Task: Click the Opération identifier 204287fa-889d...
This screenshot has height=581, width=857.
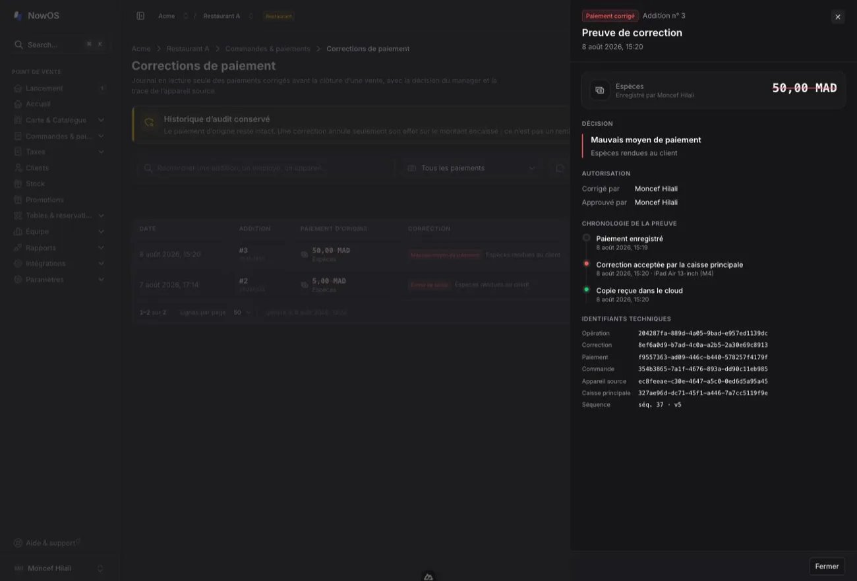Action: coord(703,334)
